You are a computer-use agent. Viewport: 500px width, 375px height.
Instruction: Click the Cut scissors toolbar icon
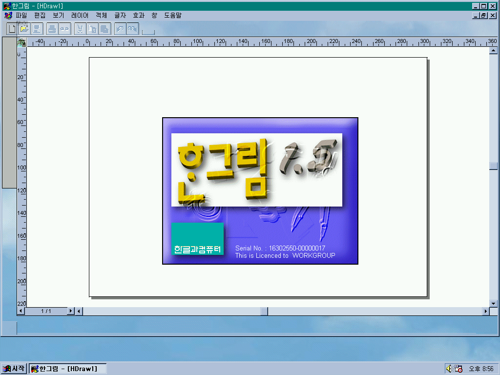[81, 29]
